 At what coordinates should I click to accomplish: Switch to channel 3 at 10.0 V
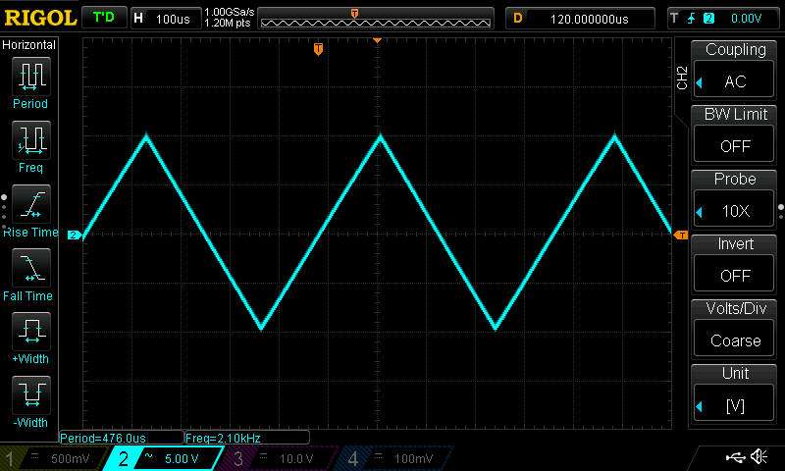click(x=278, y=459)
